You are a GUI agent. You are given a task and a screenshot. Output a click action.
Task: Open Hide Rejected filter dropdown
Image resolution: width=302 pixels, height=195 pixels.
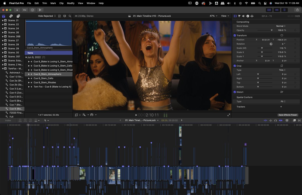[x=47, y=16]
